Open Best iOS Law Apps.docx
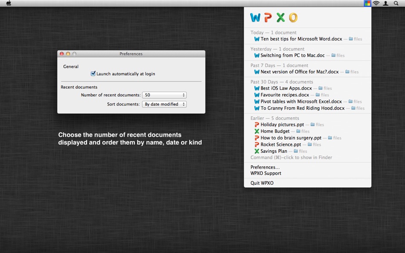The image size is (405, 253). pos(286,88)
